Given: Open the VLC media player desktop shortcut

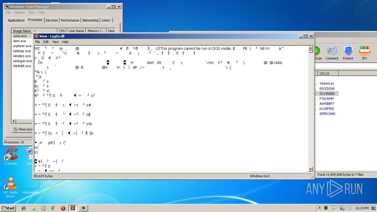Looking at the screenshot, I should tap(11, 187).
